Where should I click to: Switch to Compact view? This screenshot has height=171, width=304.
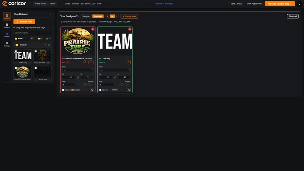point(86,16)
